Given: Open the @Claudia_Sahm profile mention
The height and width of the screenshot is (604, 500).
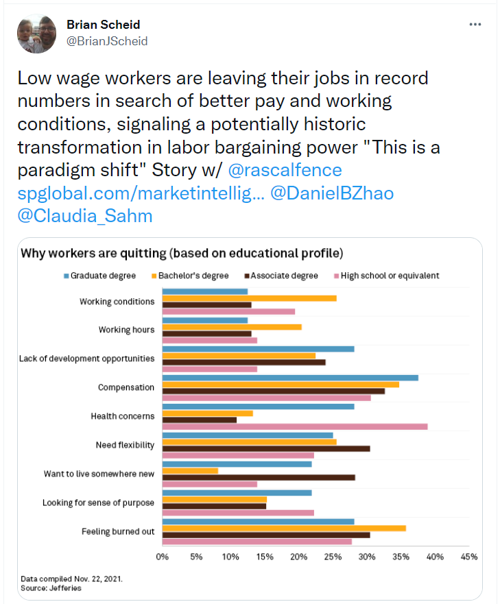Looking at the screenshot, I should pos(85,216).
